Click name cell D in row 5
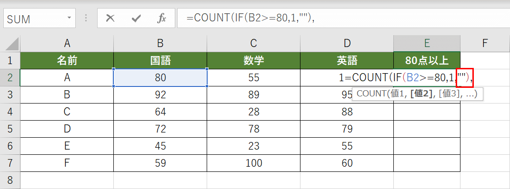 point(67,129)
